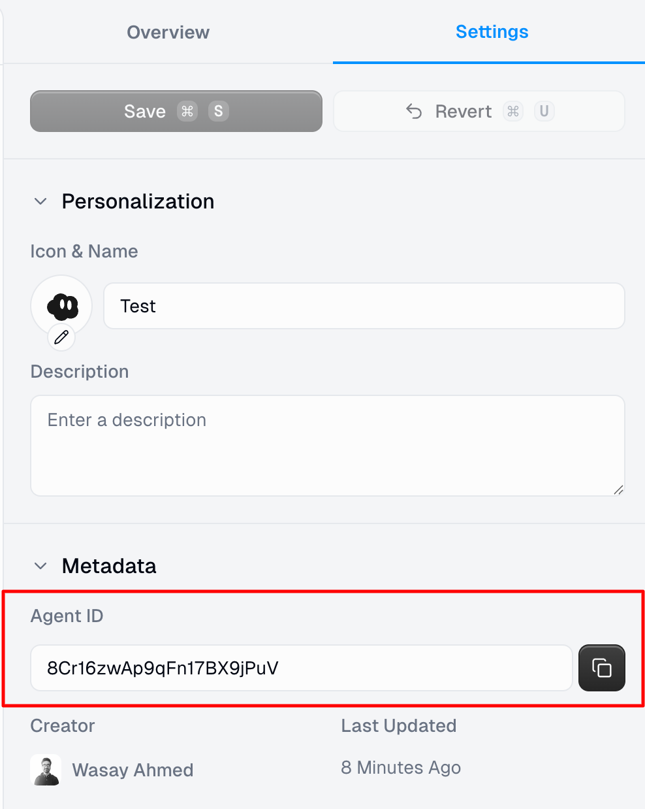Open Wasay Ahmed's profile picture

(44, 770)
